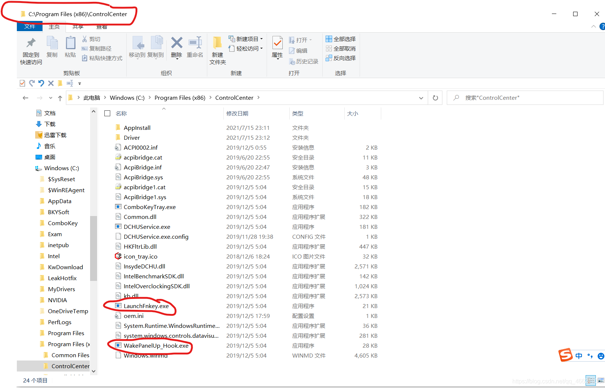The image size is (605, 388).
Task: Select Windows (C:) in navigation pane
Action: coord(62,168)
